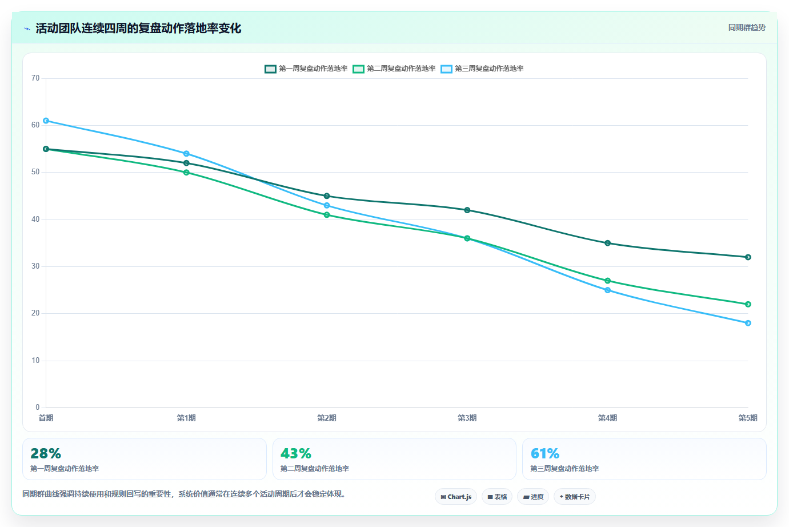
Task: Click the y-axis value 40
Action: point(35,219)
